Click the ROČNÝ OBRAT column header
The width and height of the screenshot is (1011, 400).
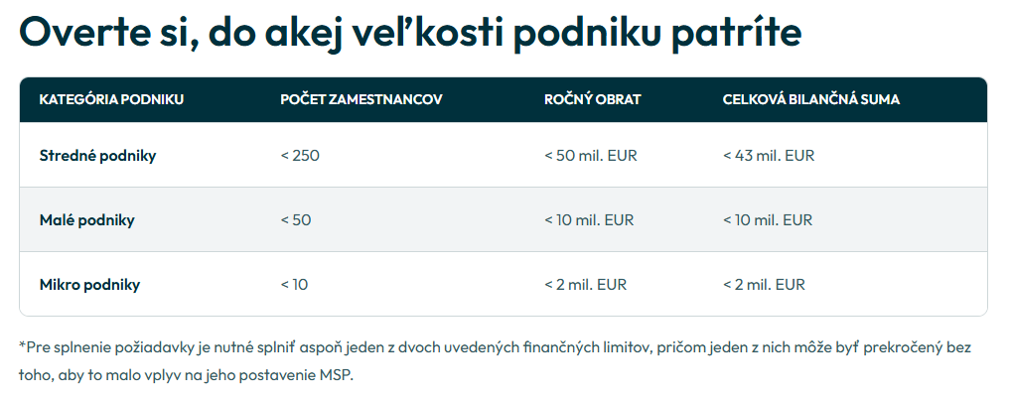(x=593, y=100)
